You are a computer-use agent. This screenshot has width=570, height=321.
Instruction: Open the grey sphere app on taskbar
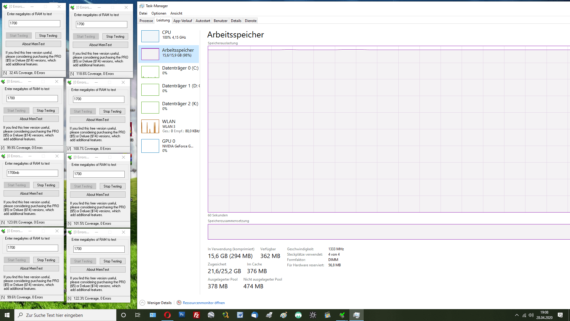coord(211,315)
